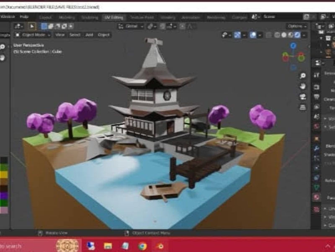This screenshot has width=335, height=252.
Task: Click the blue Z axis gizmo circle
Action: (293, 46)
